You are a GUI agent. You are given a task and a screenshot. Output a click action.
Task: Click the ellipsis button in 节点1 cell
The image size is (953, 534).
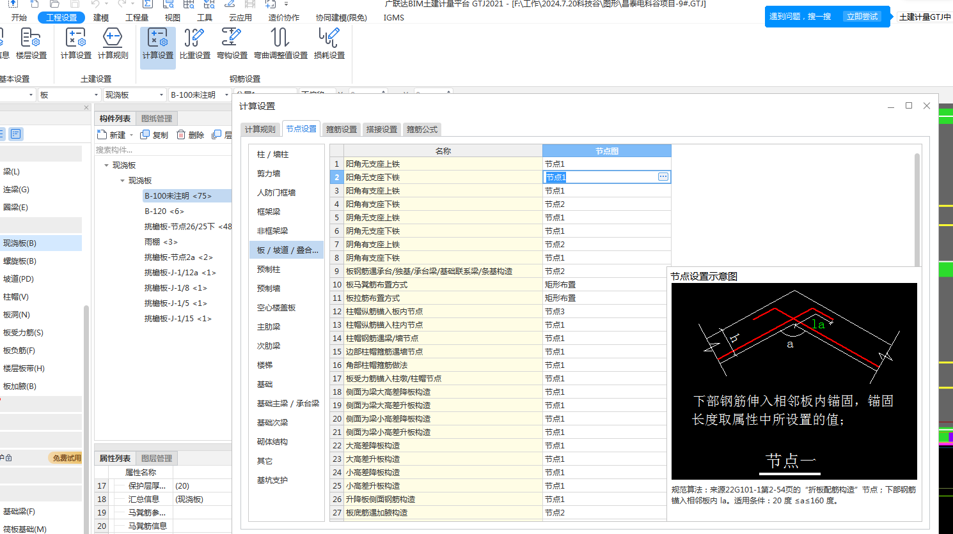coord(663,177)
